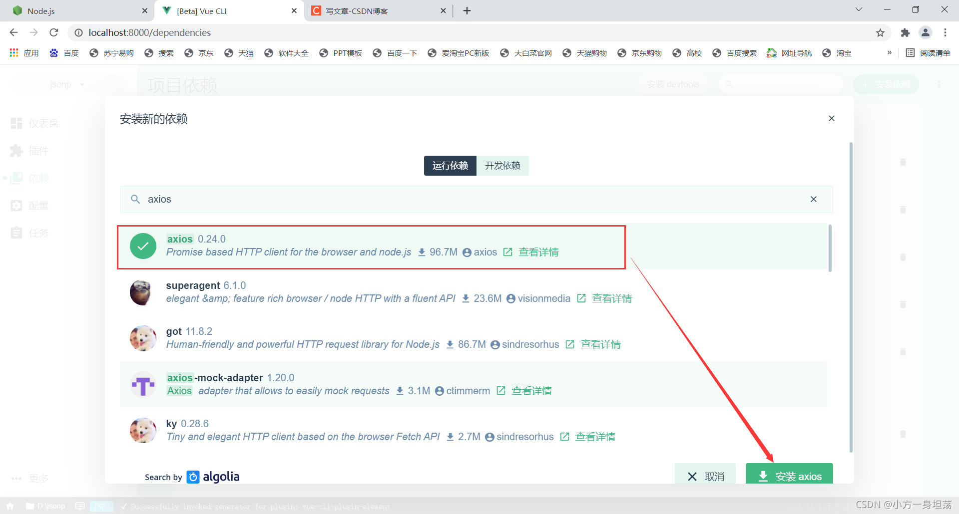Select the got package avatar

click(143, 338)
